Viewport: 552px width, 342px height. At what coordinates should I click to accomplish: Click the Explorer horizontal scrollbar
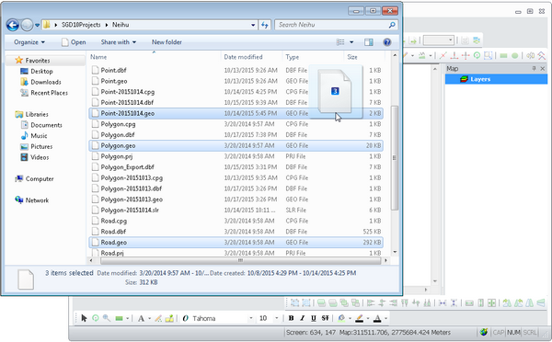point(240,261)
